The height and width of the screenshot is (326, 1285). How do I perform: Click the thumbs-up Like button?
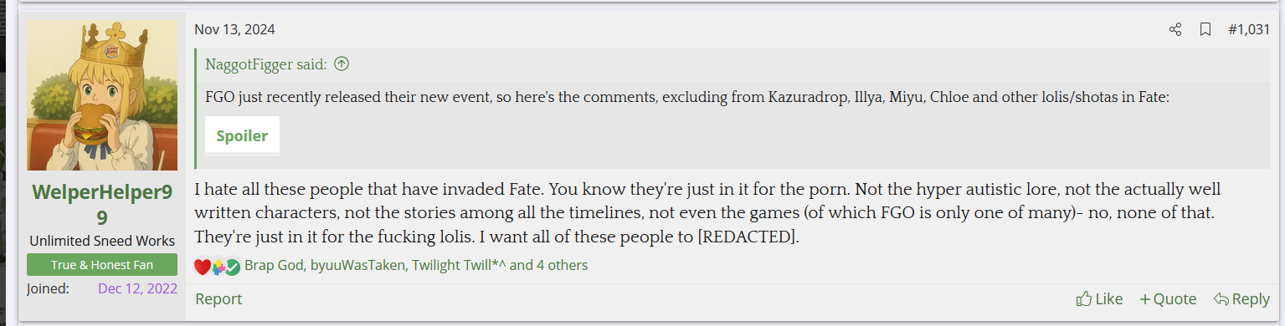(x=1099, y=299)
